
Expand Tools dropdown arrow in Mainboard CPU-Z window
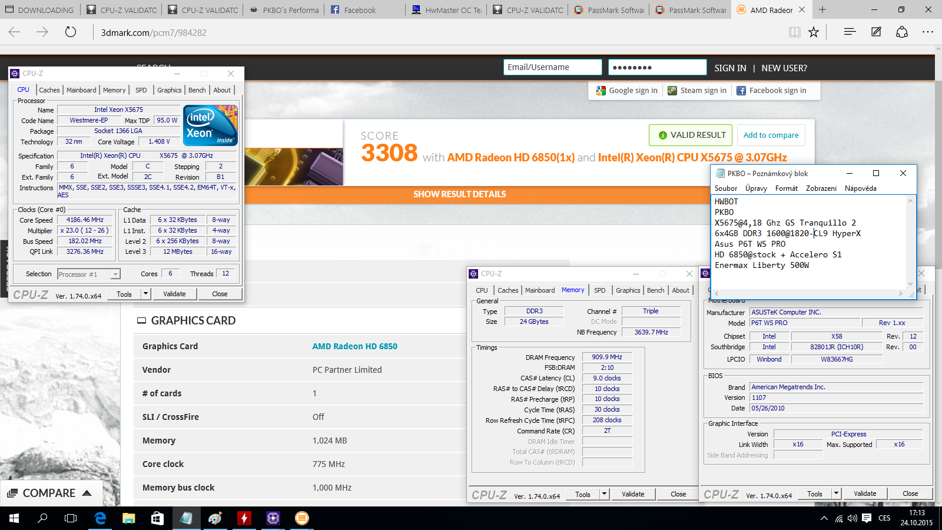[x=836, y=493]
